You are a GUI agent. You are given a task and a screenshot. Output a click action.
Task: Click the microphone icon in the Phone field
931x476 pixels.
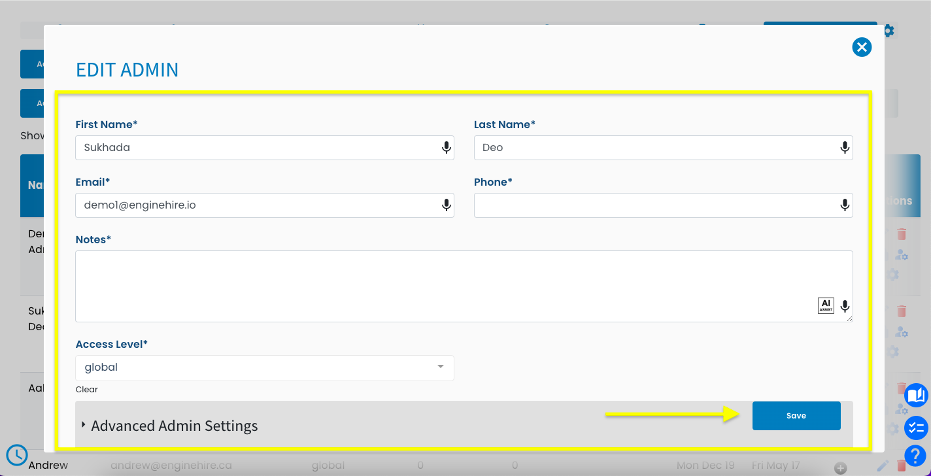845,205
